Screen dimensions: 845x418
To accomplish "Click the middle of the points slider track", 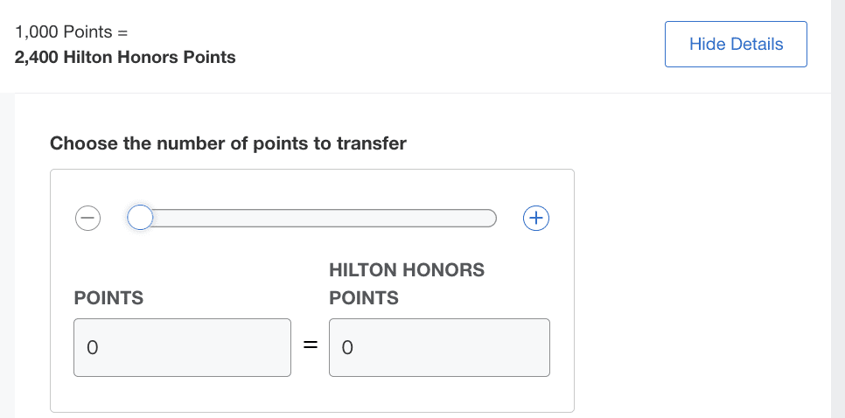I will coord(317,217).
